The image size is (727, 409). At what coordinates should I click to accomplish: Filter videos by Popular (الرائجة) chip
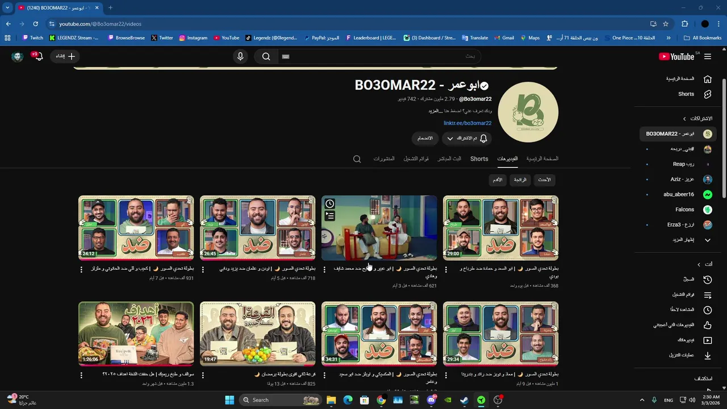pyautogui.click(x=520, y=180)
